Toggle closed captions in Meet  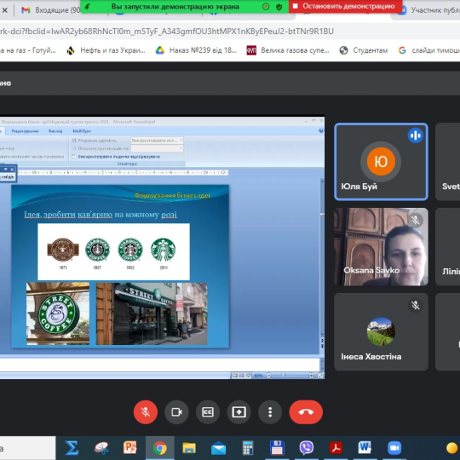208,412
